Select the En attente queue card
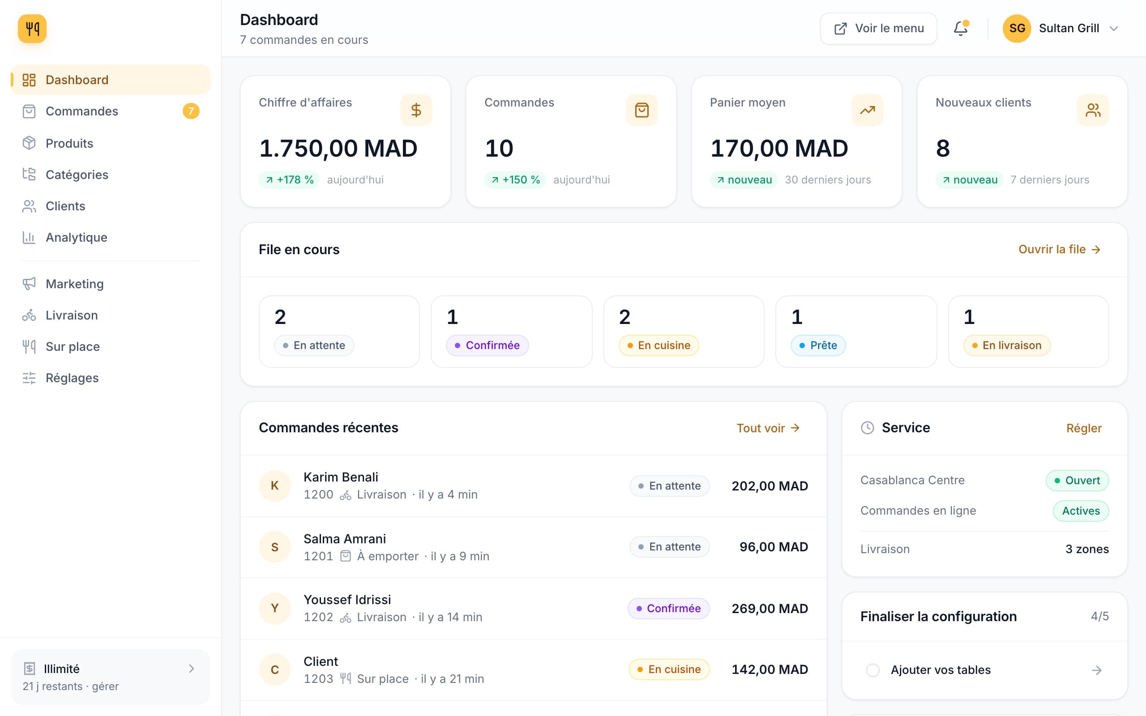The image size is (1146, 716). (339, 332)
